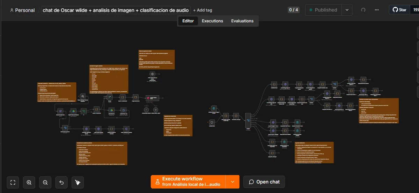
Task: Open the three-dot workflow options menu
Action: point(376,10)
